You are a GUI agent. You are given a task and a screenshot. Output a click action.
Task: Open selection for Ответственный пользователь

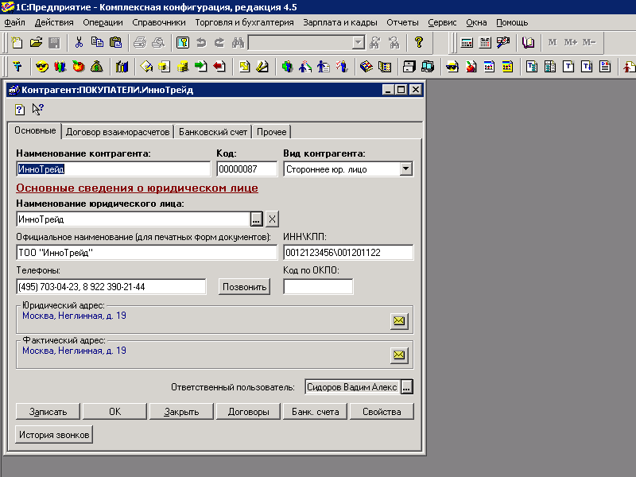407,387
